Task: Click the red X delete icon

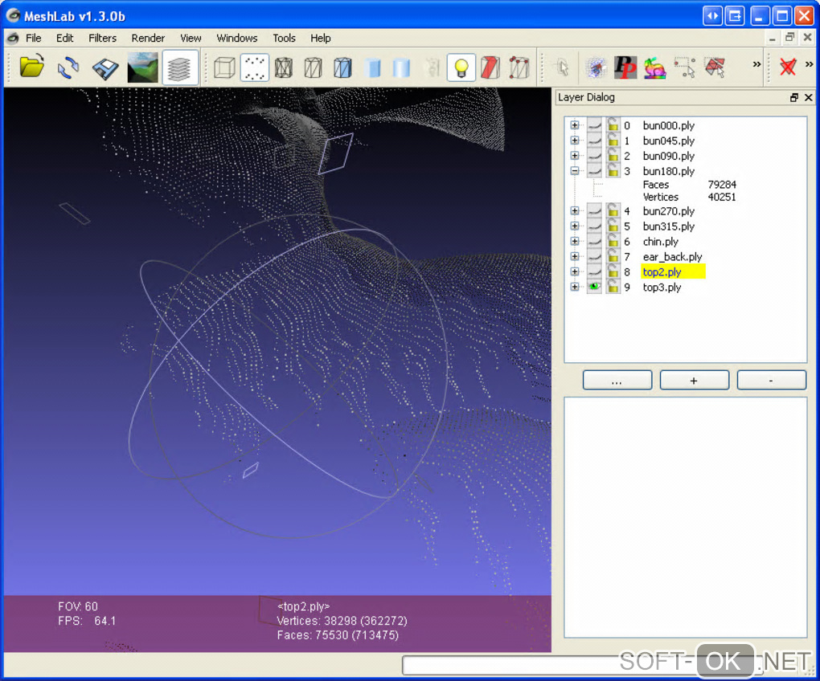Action: 788,67
